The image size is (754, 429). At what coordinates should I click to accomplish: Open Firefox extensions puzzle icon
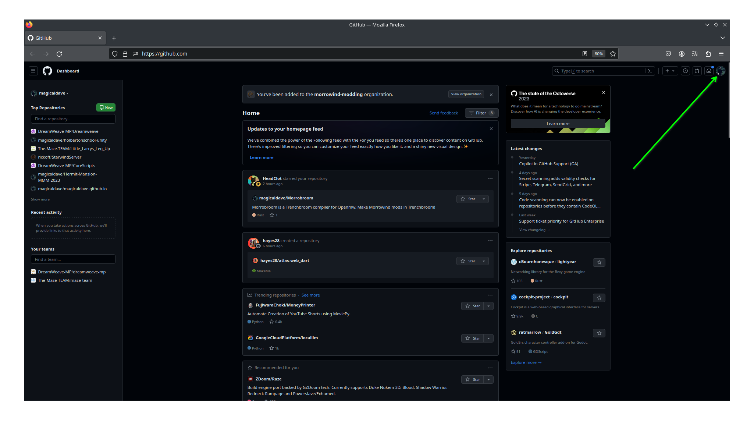pos(708,54)
